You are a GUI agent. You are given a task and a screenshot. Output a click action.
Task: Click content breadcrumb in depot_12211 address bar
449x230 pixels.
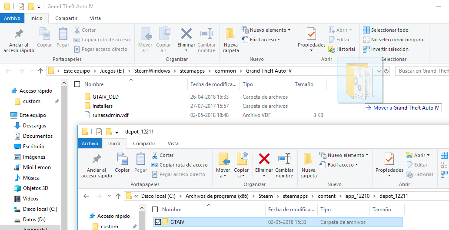point(326,196)
